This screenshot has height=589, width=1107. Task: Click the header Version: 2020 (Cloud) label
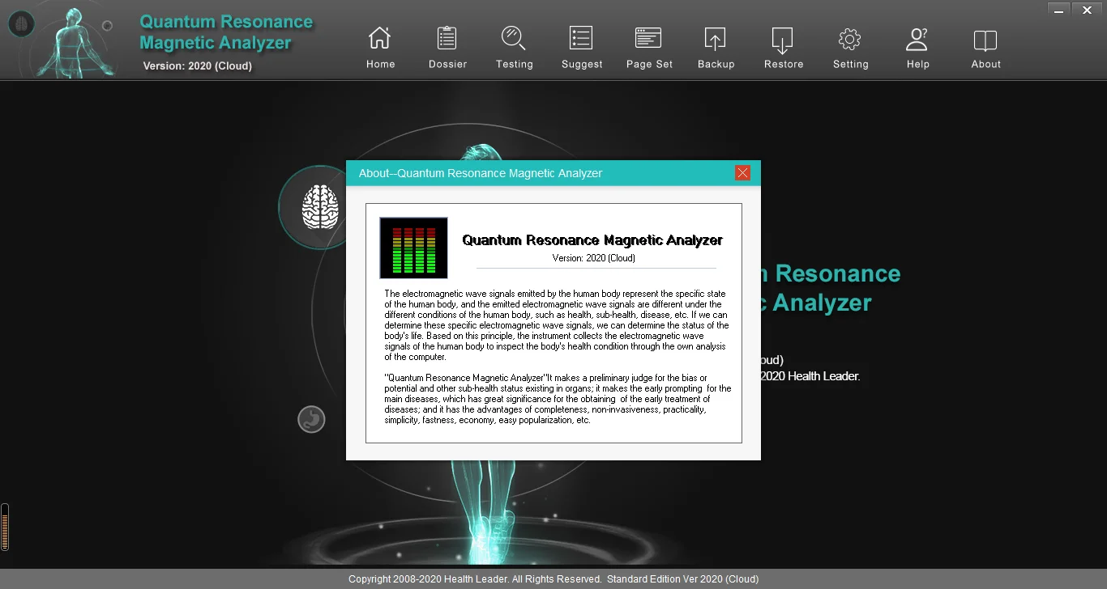tap(197, 66)
